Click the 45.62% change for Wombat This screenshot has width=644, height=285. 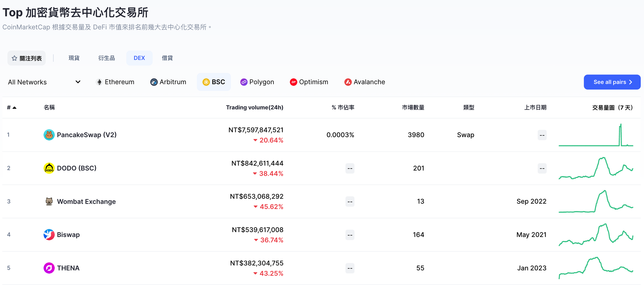click(x=269, y=207)
